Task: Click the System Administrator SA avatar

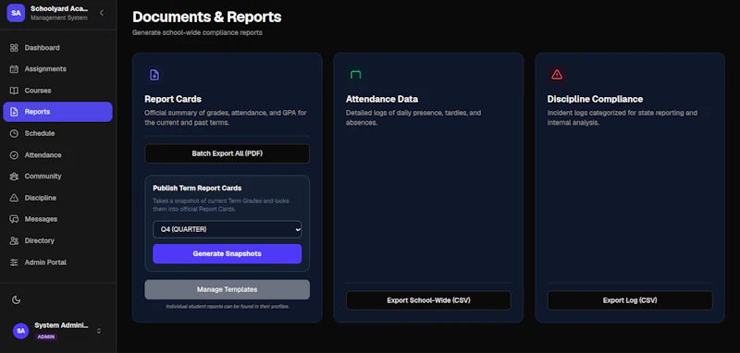Action: [x=20, y=331]
